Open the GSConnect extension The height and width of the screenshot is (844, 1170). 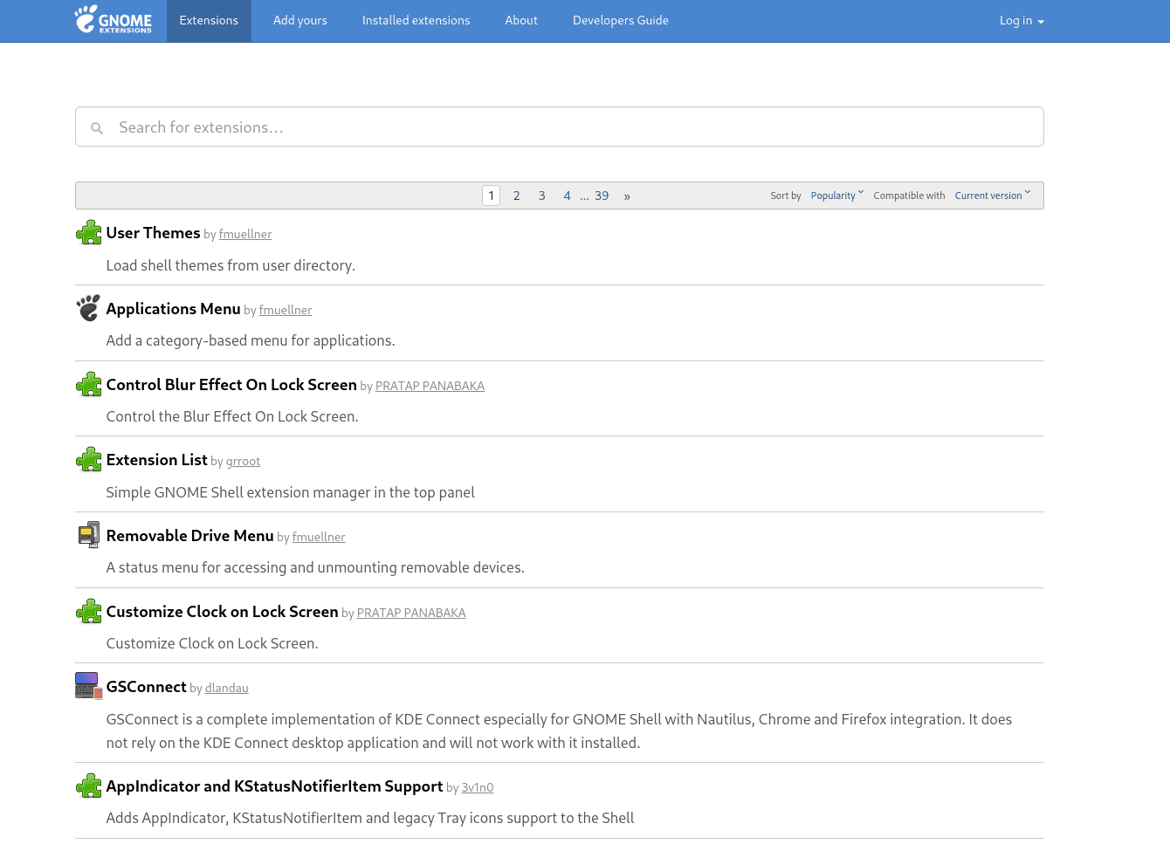146,687
